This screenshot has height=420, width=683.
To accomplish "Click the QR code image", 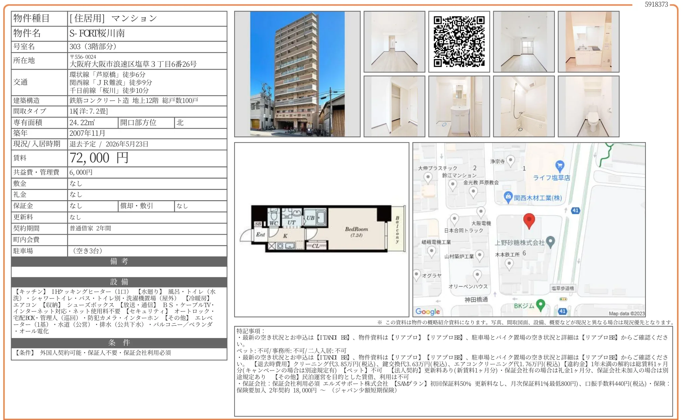I will (459, 42).
